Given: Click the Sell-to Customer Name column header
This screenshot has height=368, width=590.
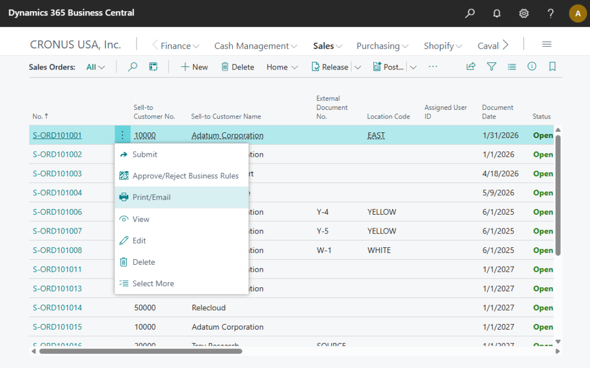Looking at the screenshot, I should tap(226, 116).
